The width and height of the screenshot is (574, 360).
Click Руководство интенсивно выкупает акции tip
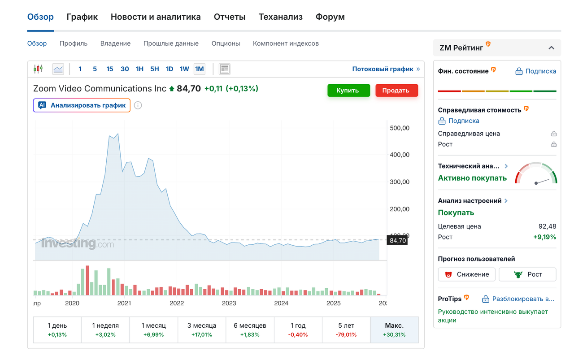click(x=493, y=316)
